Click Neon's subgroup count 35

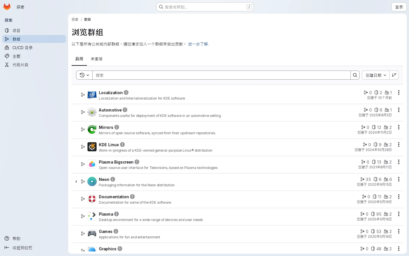pyautogui.click(x=366, y=179)
